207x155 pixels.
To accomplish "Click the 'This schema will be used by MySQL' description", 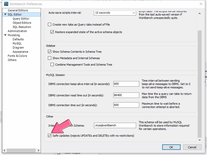I will click(164, 126).
